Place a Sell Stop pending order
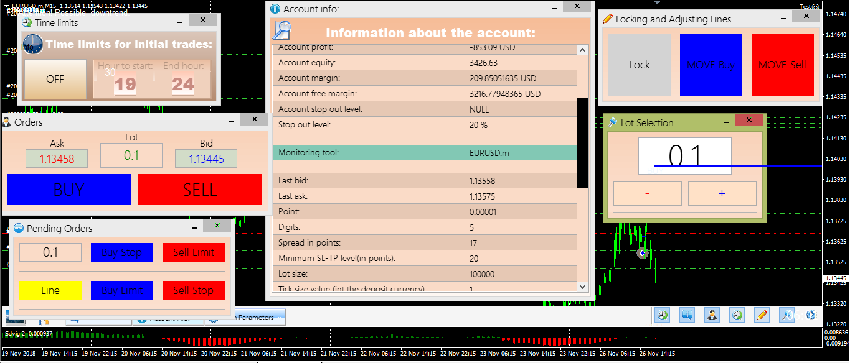Image resolution: width=850 pixels, height=363 pixels. point(194,290)
